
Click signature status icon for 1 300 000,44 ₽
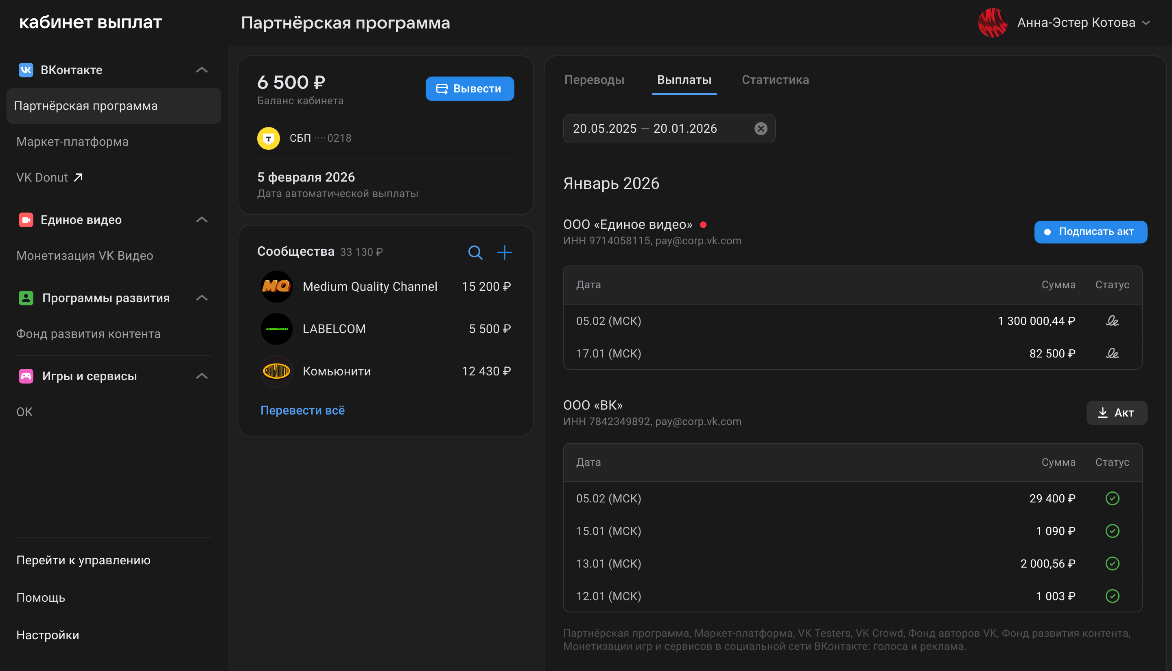coord(1112,321)
